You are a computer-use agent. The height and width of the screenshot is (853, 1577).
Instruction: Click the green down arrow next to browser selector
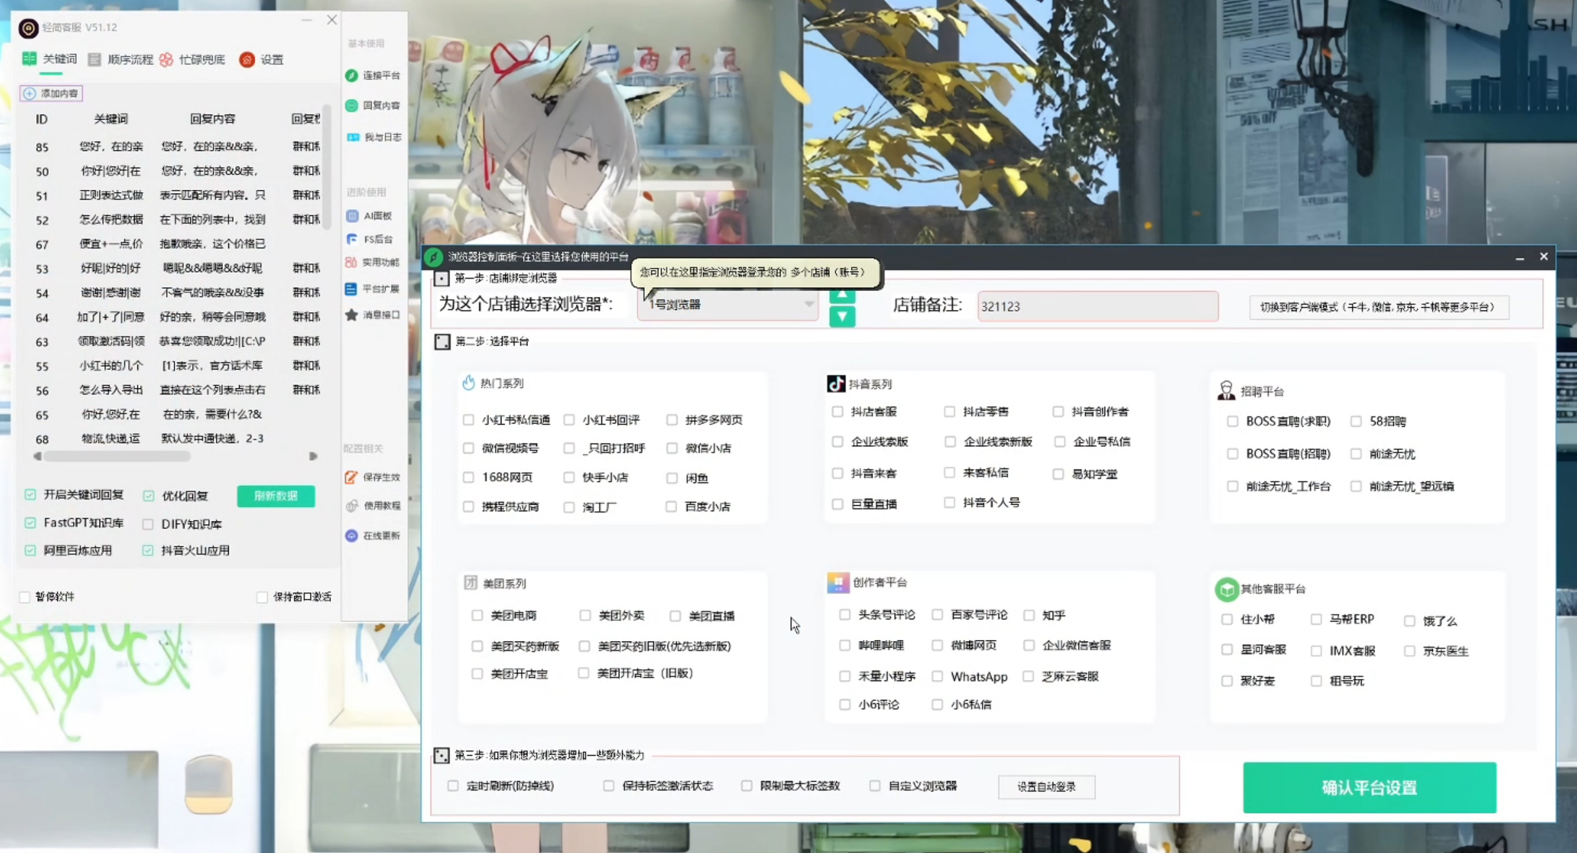pos(842,317)
